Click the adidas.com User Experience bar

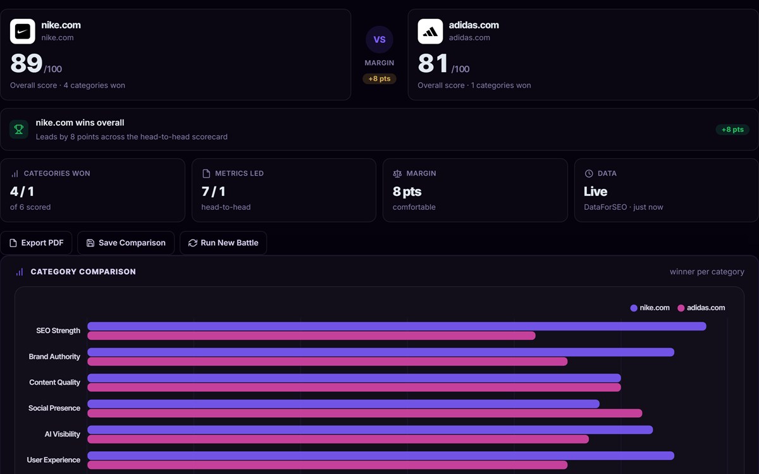pos(327,465)
